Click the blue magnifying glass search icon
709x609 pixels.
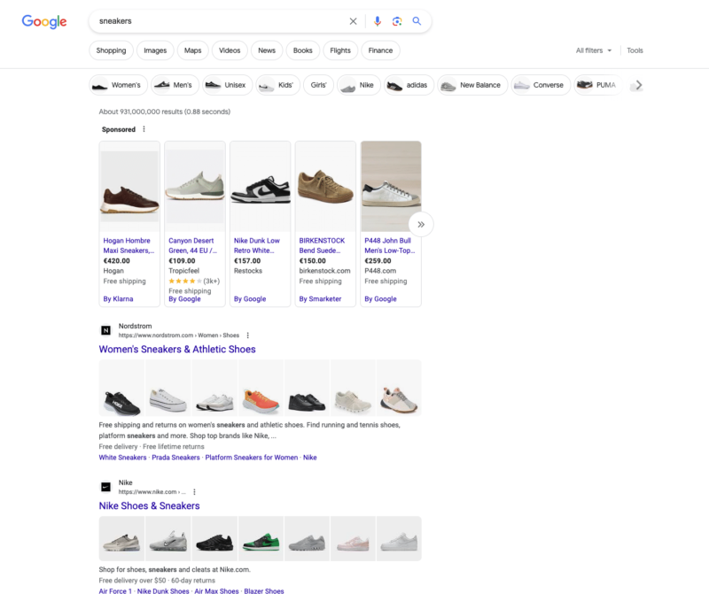pos(417,21)
